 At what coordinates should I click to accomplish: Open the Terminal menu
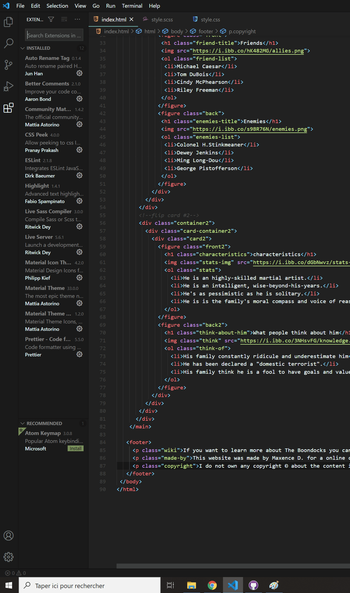(132, 6)
